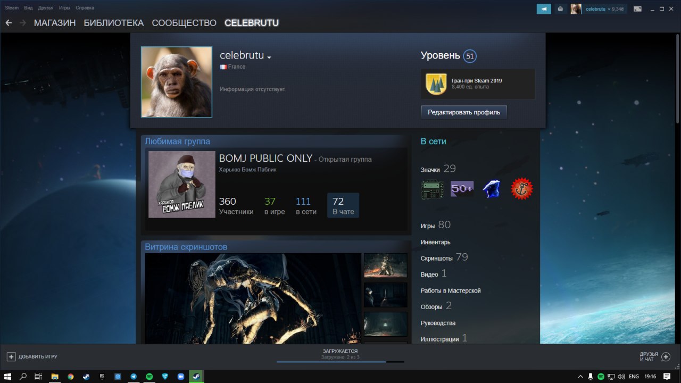Click the ENG language indicator
681x383 pixels.
[634, 376]
